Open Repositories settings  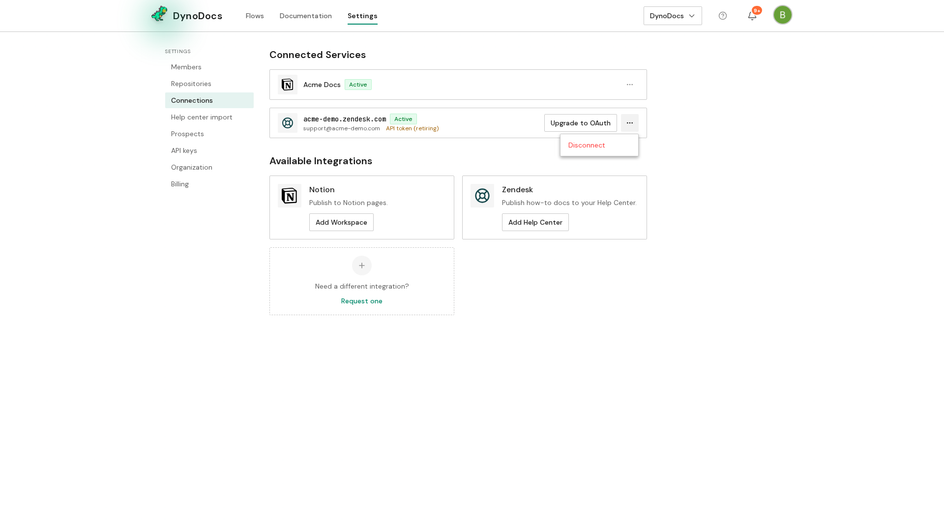[x=209, y=84]
